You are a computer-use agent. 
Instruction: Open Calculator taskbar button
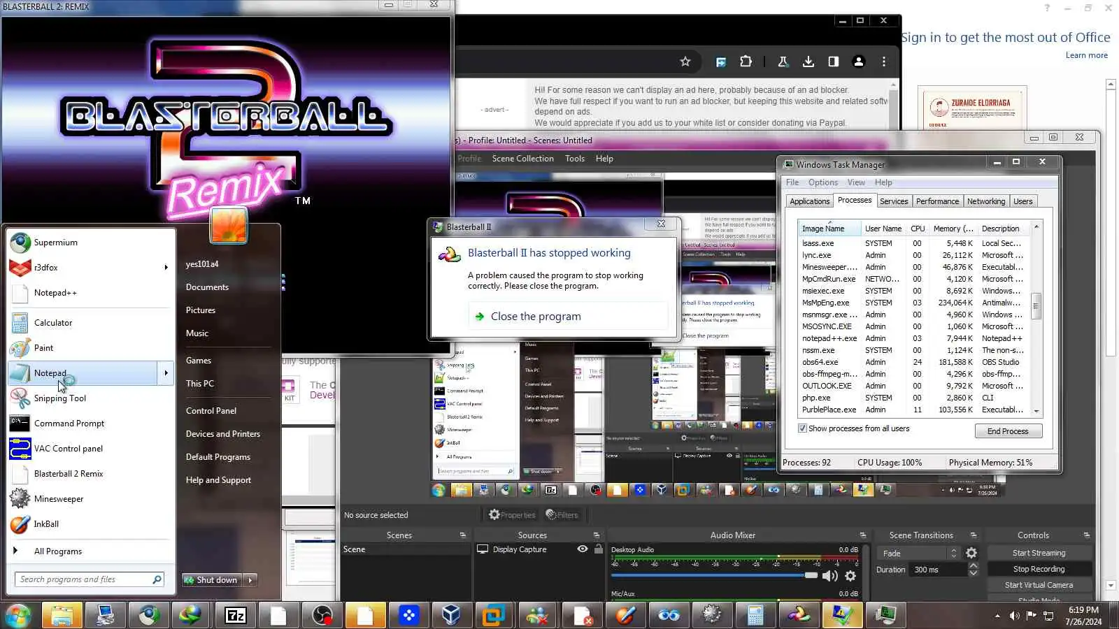755,616
